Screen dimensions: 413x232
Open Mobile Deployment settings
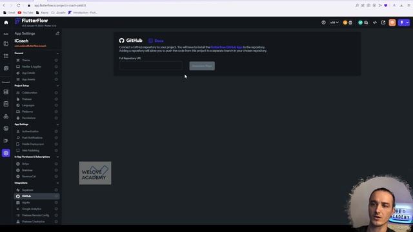click(x=37, y=144)
